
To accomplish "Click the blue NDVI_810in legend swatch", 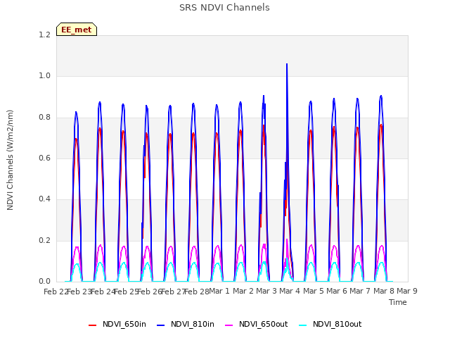I will point(161,325).
